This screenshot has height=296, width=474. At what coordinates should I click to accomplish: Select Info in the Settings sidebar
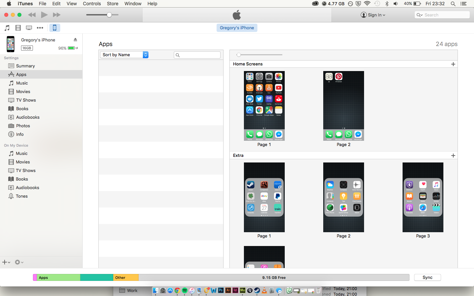[41, 134]
